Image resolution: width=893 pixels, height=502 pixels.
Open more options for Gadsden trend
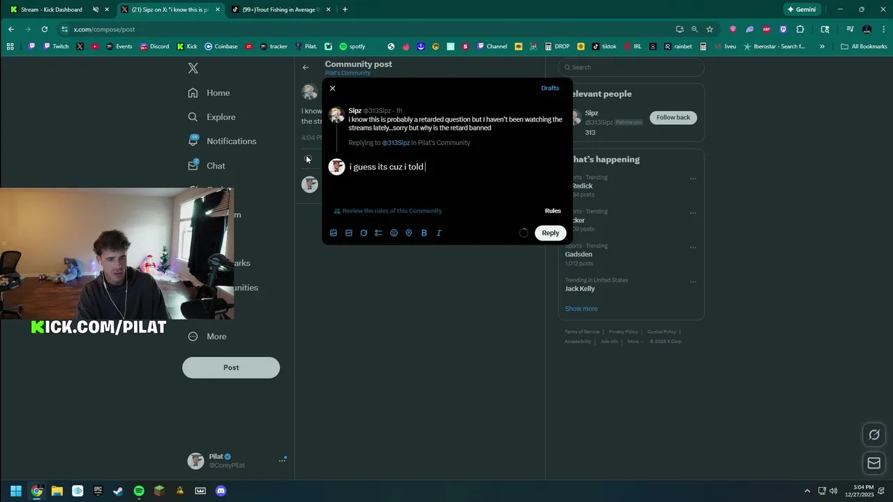pos(693,247)
